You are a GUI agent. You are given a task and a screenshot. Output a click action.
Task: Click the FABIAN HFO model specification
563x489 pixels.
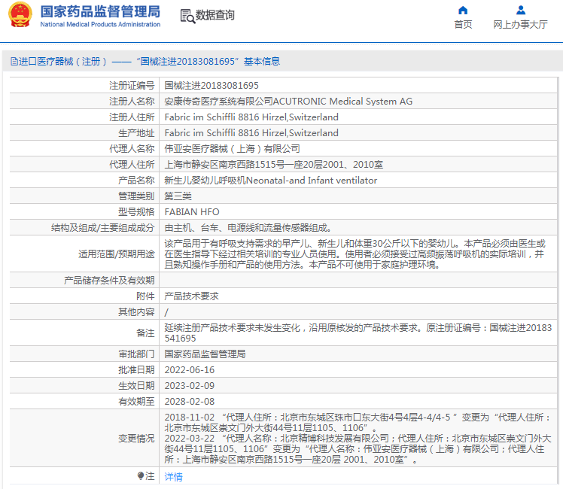[x=192, y=212]
